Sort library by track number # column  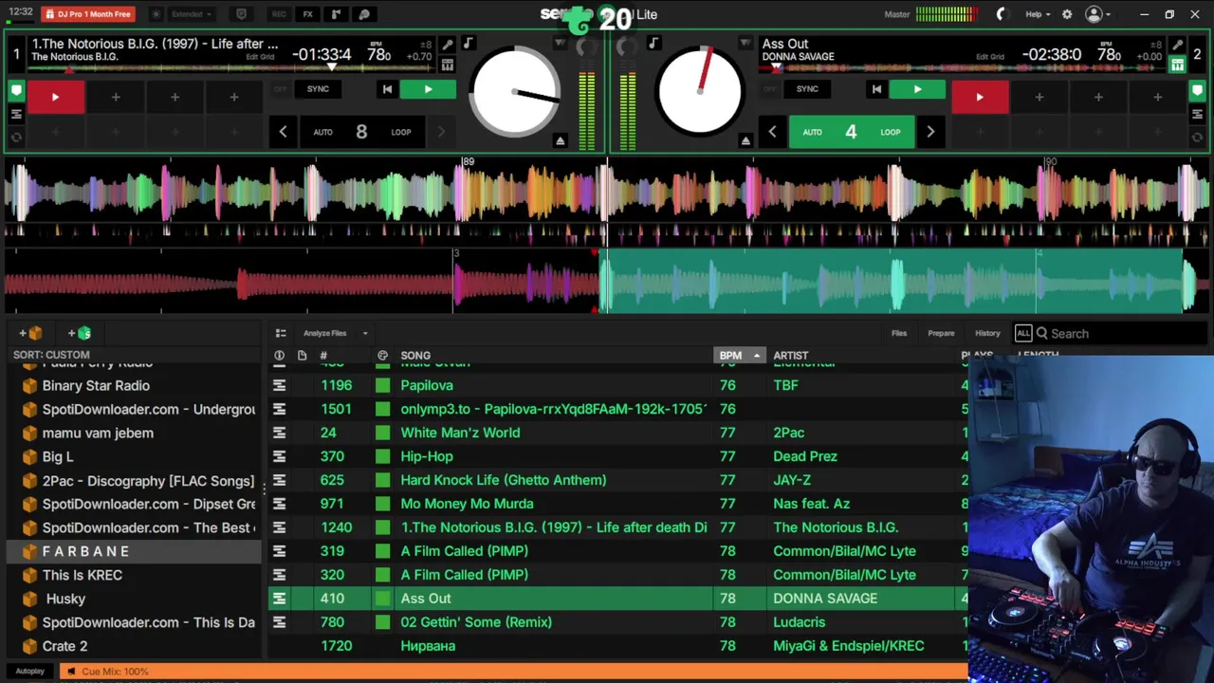(x=323, y=356)
